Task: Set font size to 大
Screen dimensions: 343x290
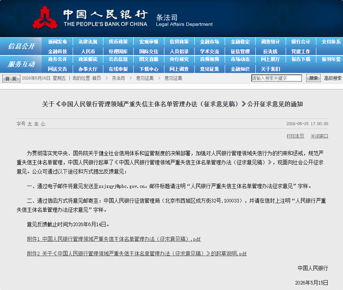Action: (x=30, y=124)
